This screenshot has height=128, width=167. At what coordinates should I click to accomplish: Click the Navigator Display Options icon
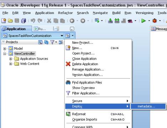(x=61, y=42)
